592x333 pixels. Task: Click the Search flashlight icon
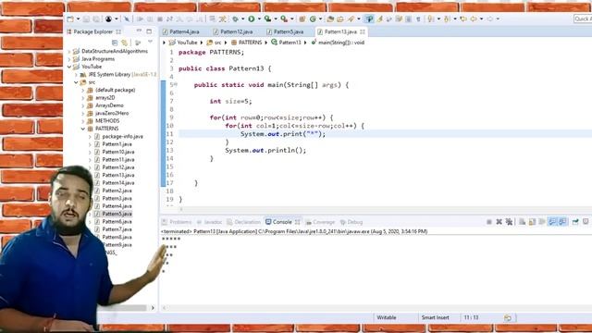(351, 18)
